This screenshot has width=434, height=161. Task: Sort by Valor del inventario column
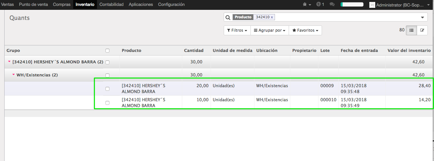tap(409, 51)
